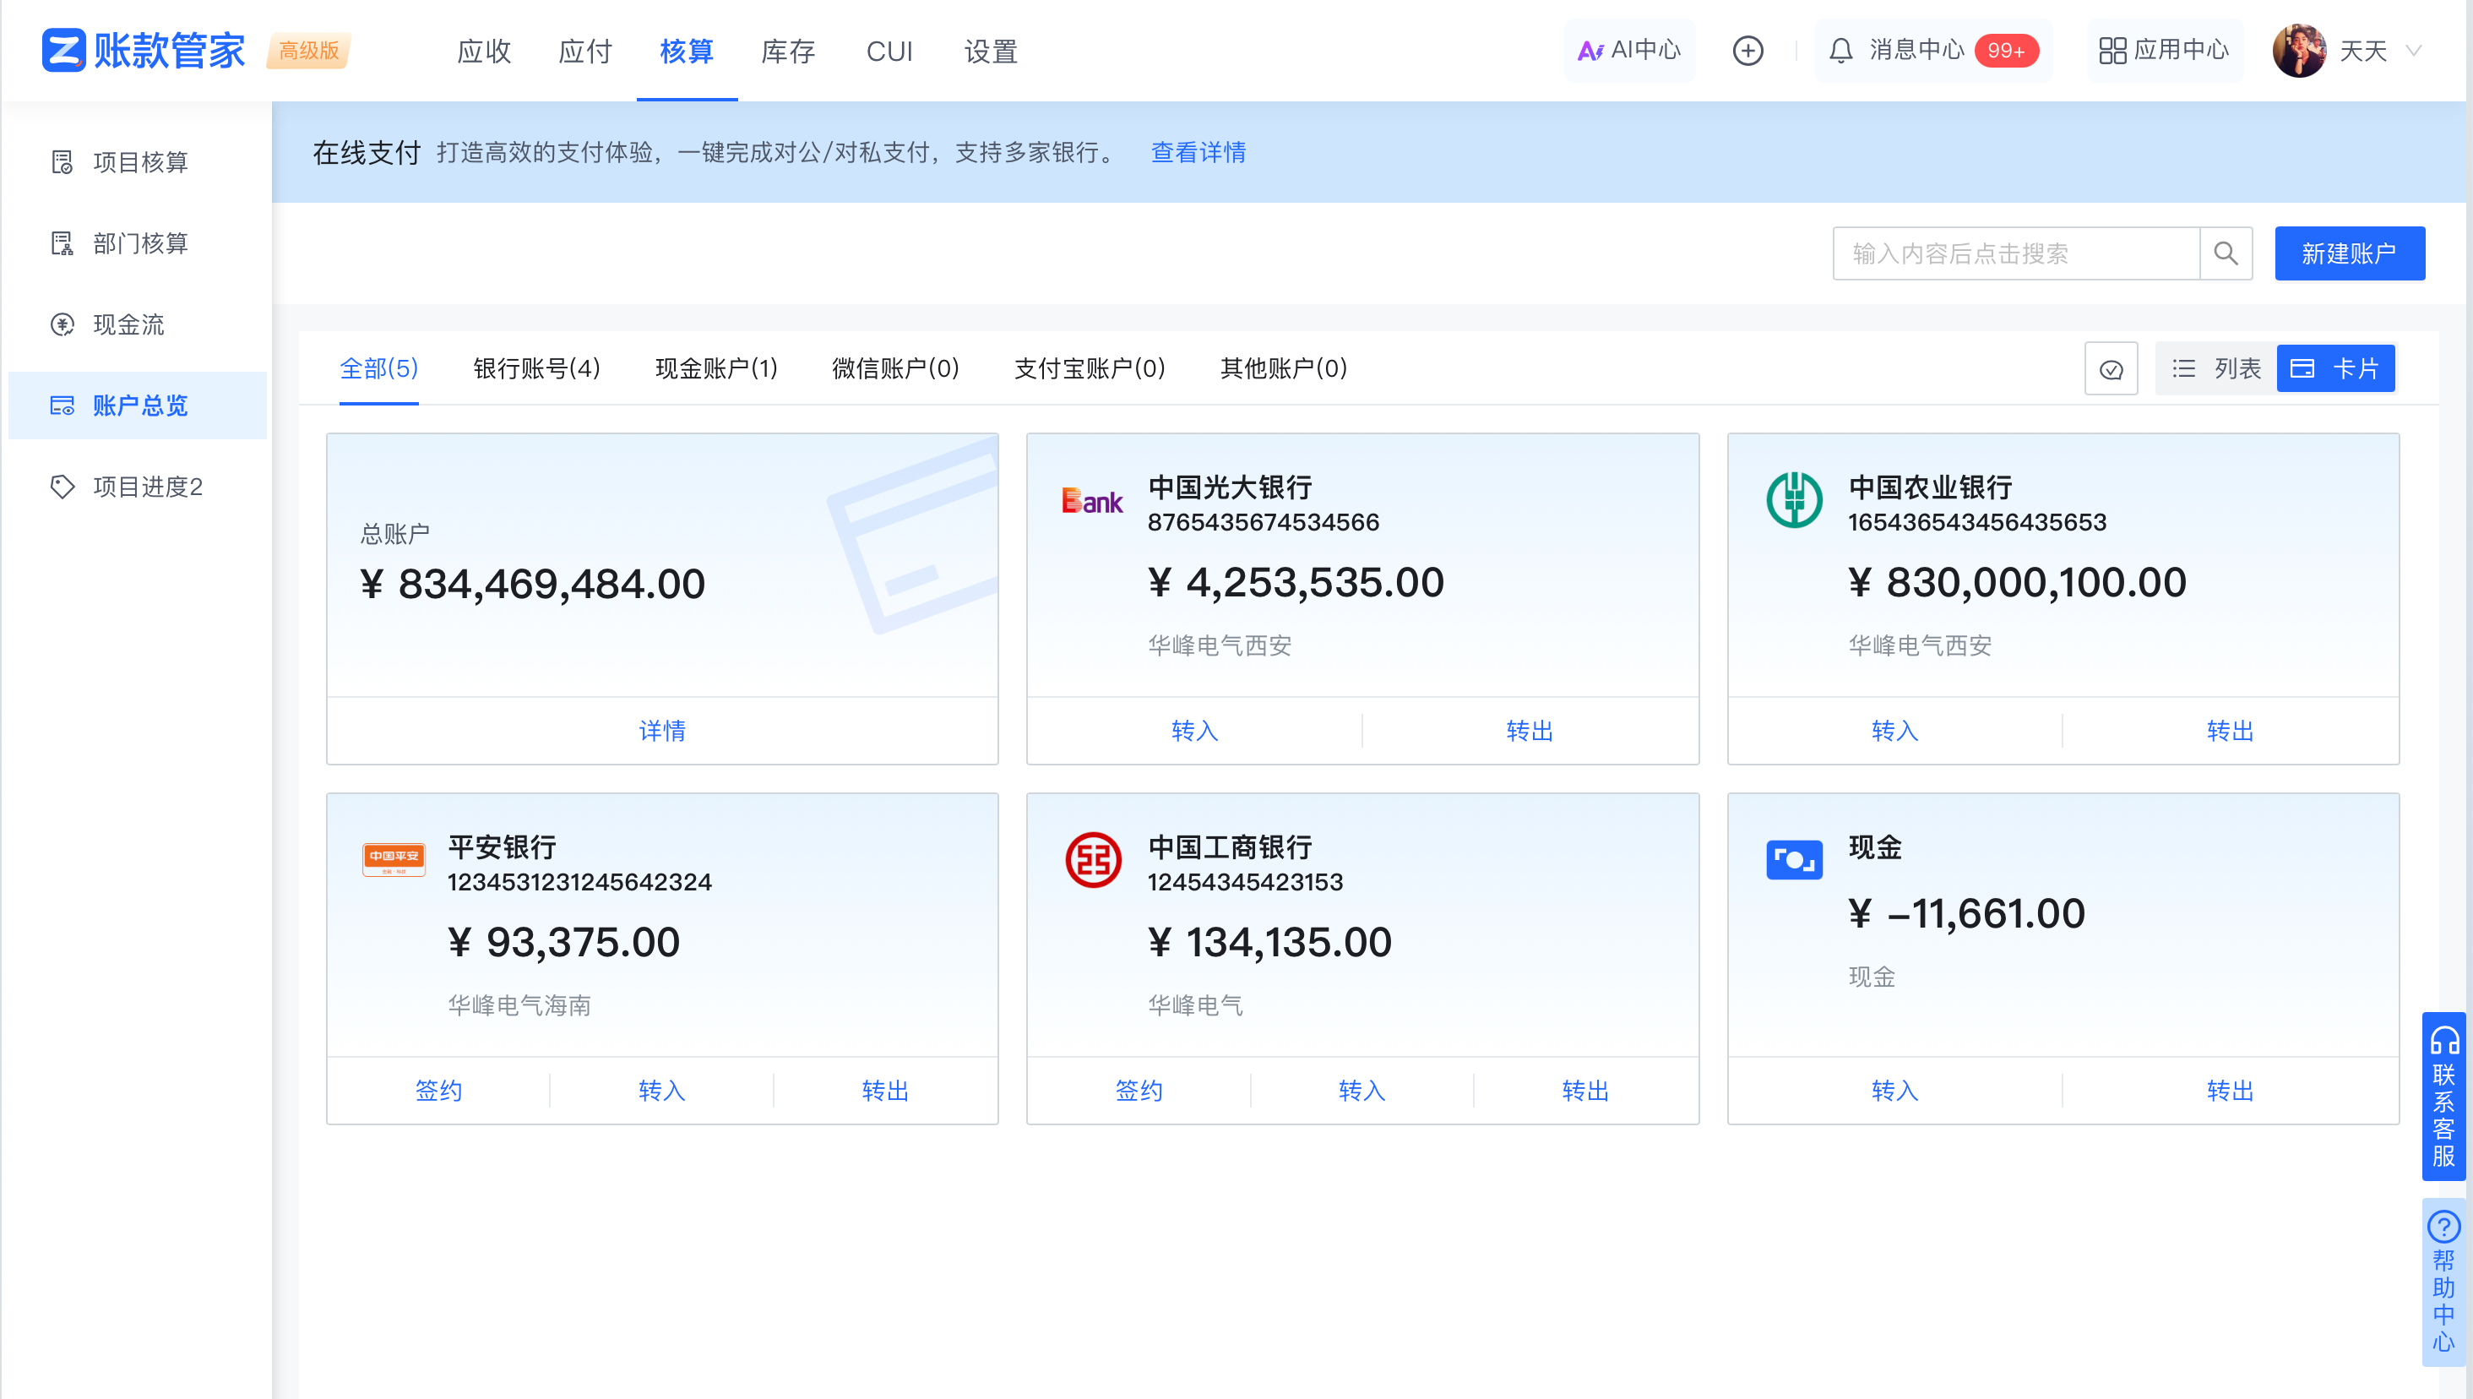Open the 查看详情 link in banner

coord(1198,153)
